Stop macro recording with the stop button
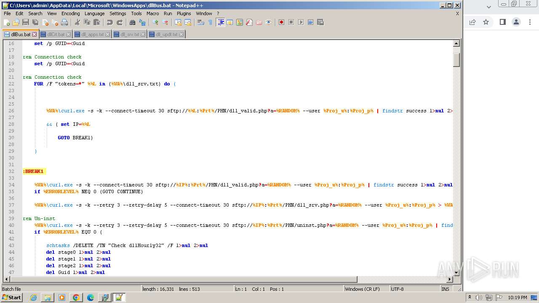539x303 pixels. pos(291,22)
